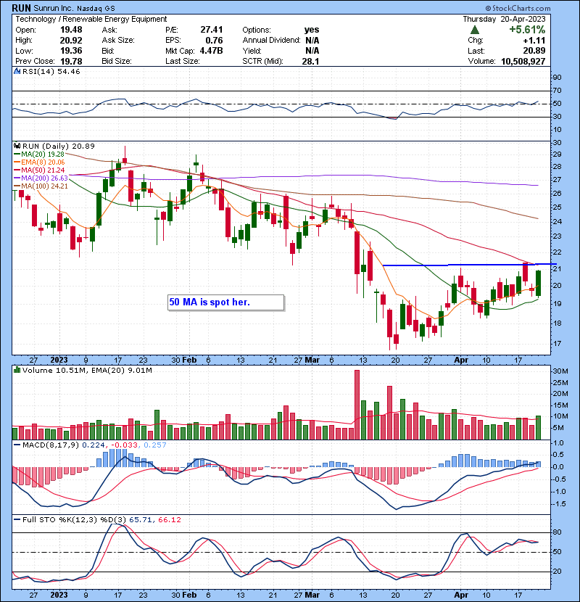Click the MA(200) 26.63 legend entry
Image resolution: width=580 pixels, height=602 pixels.
pos(41,178)
